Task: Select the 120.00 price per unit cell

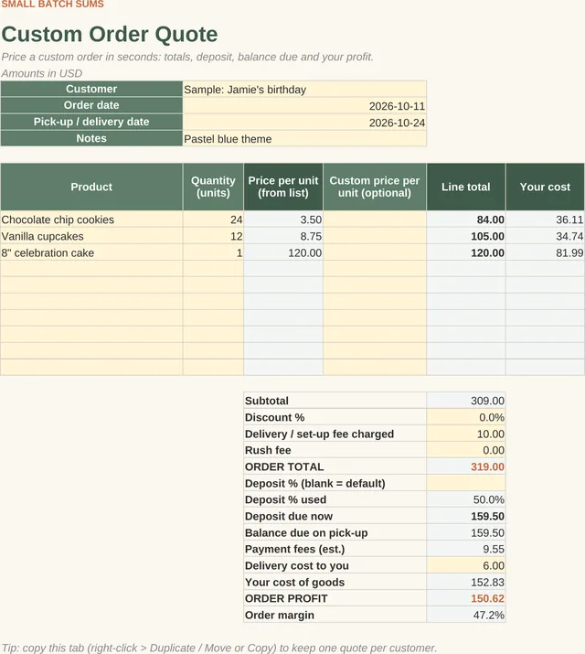Action: click(283, 252)
